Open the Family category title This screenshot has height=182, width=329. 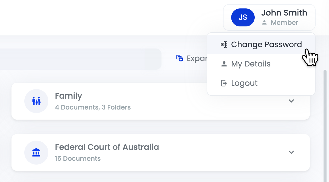pyautogui.click(x=68, y=96)
